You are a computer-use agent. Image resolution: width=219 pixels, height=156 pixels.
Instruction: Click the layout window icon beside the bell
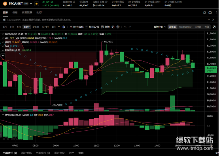coord(210,13)
